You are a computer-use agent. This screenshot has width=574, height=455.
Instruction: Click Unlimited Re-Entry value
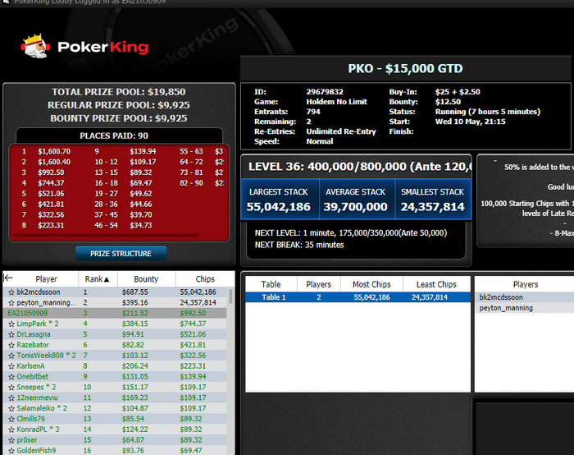click(x=341, y=131)
